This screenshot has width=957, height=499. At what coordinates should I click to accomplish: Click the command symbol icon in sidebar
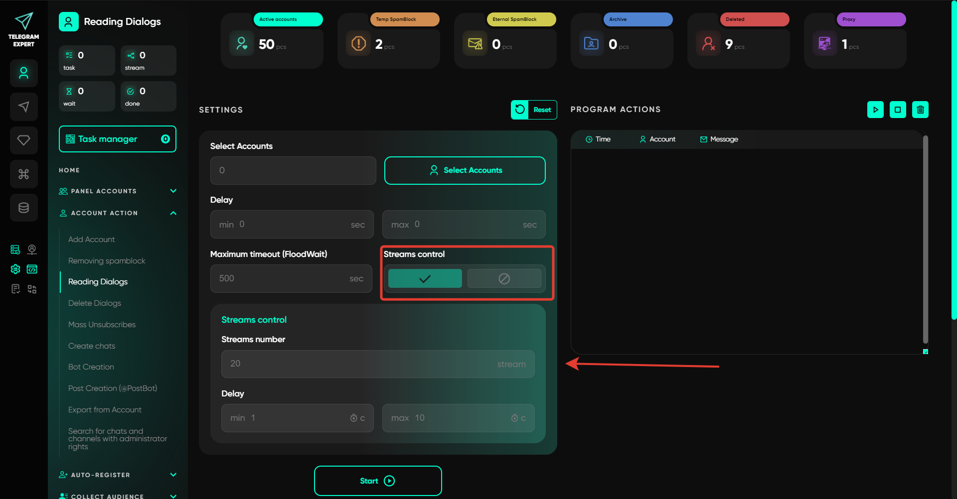pyautogui.click(x=23, y=174)
